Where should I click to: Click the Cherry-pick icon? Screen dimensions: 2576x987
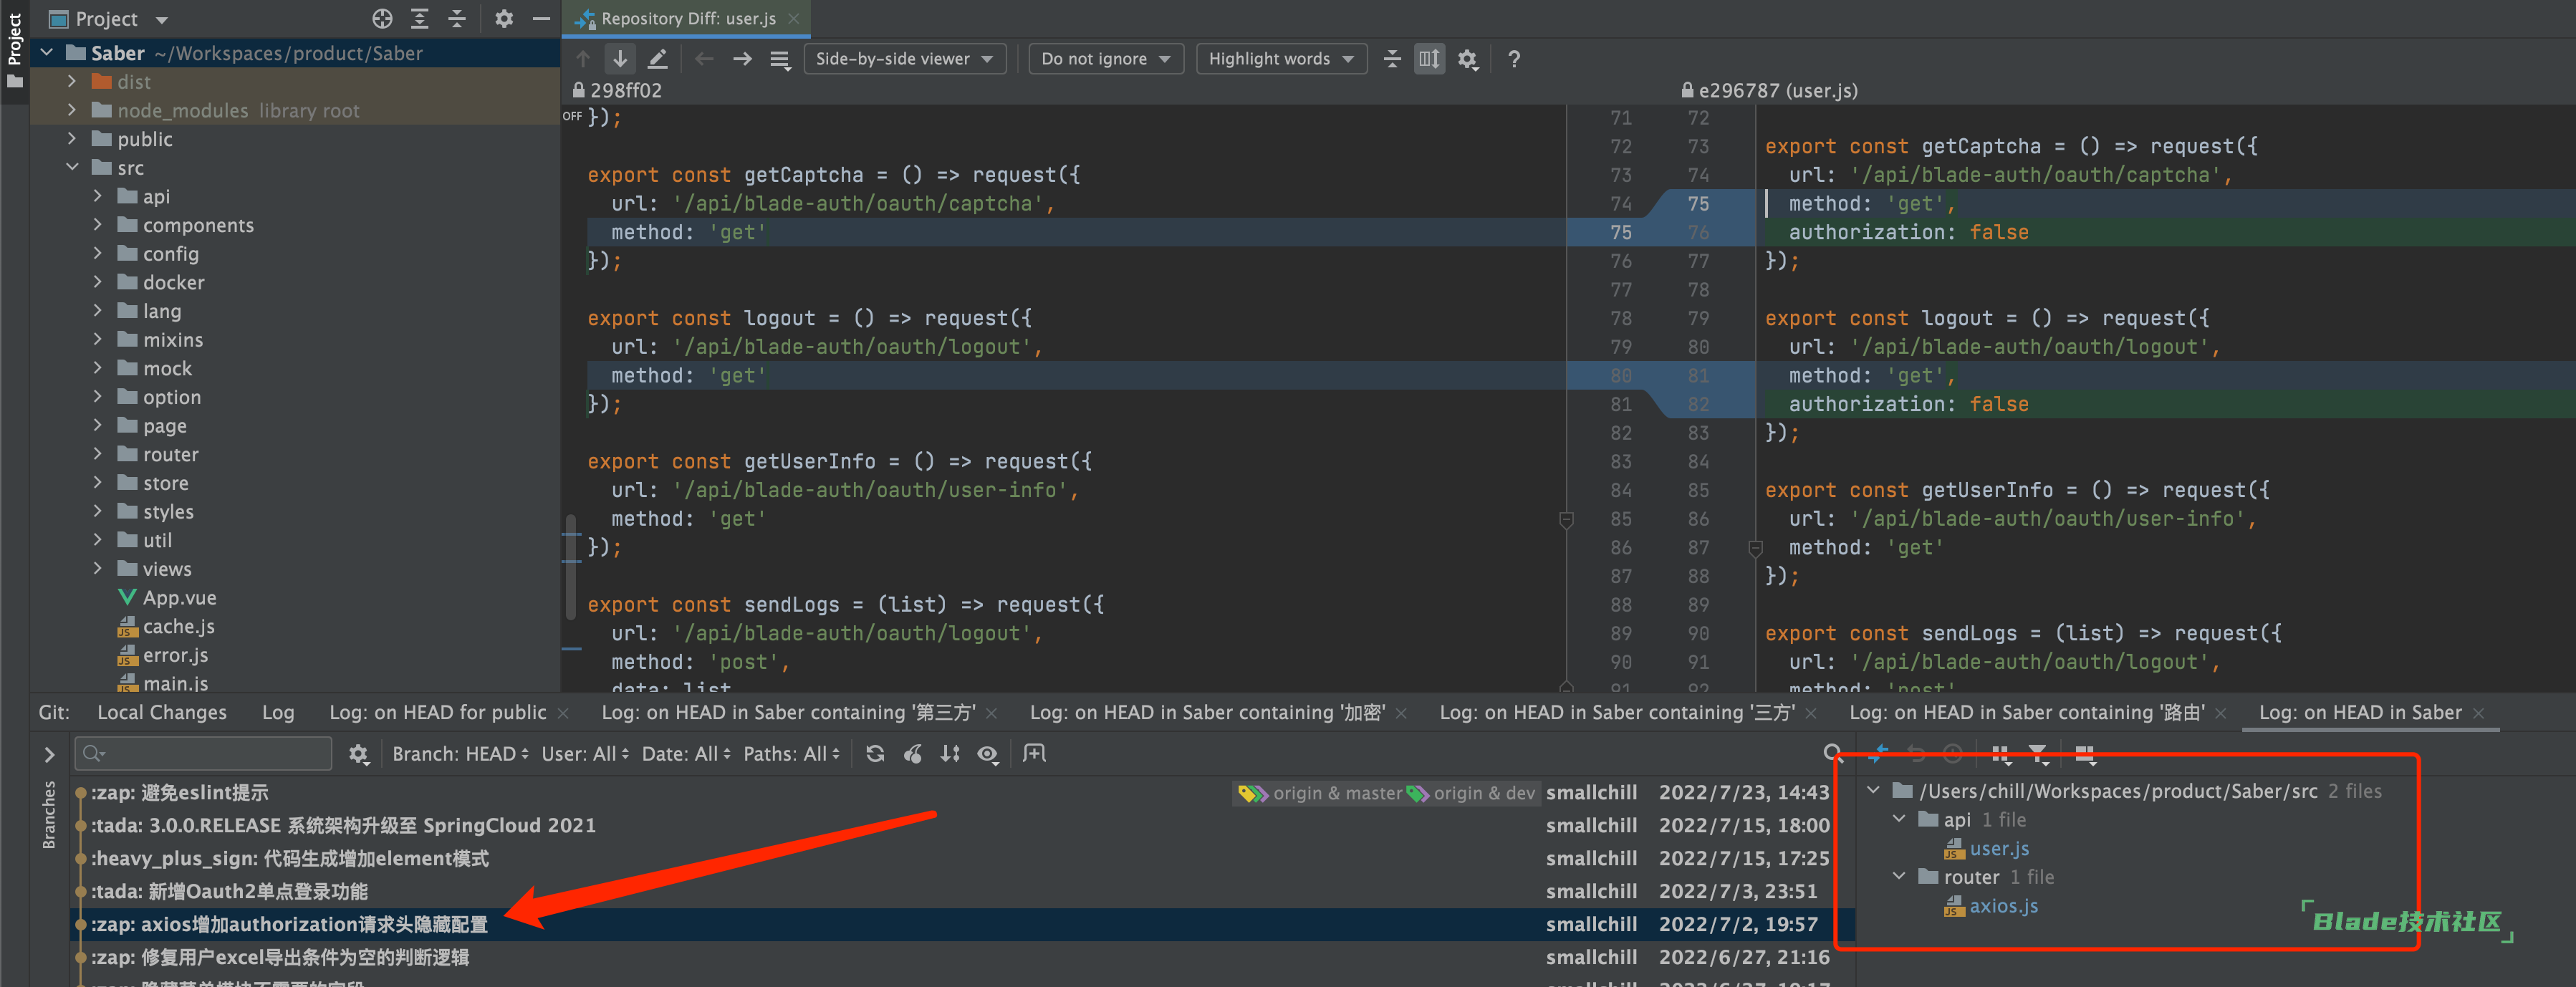(913, 754)
